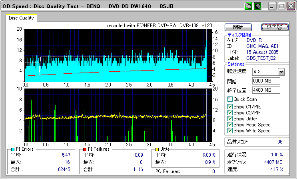297x179 pixels.
Task: Toggle Show Write Speed checkbox
Action: [x=230, y=131]
